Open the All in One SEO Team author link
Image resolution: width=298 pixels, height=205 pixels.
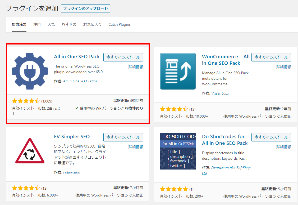80,81
